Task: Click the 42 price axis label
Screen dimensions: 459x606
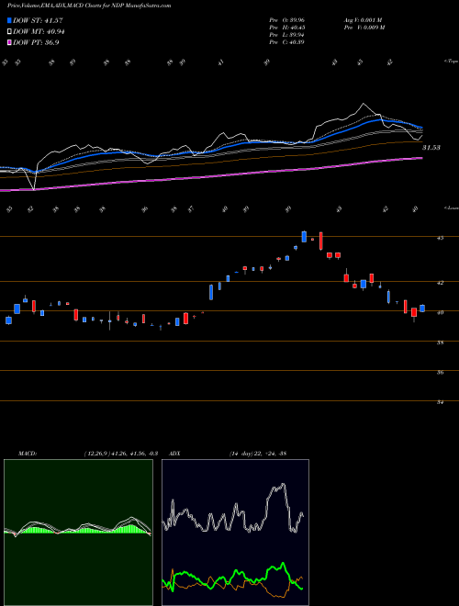Action: (440, 283)
